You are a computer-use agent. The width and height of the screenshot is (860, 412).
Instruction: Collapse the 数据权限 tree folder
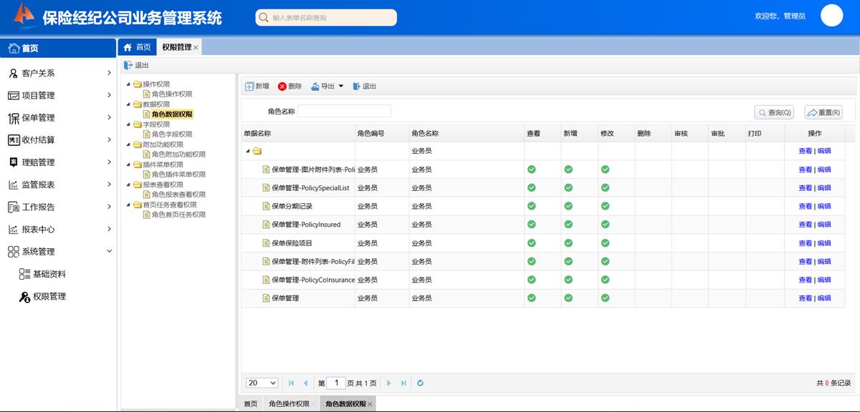[128, 104]
